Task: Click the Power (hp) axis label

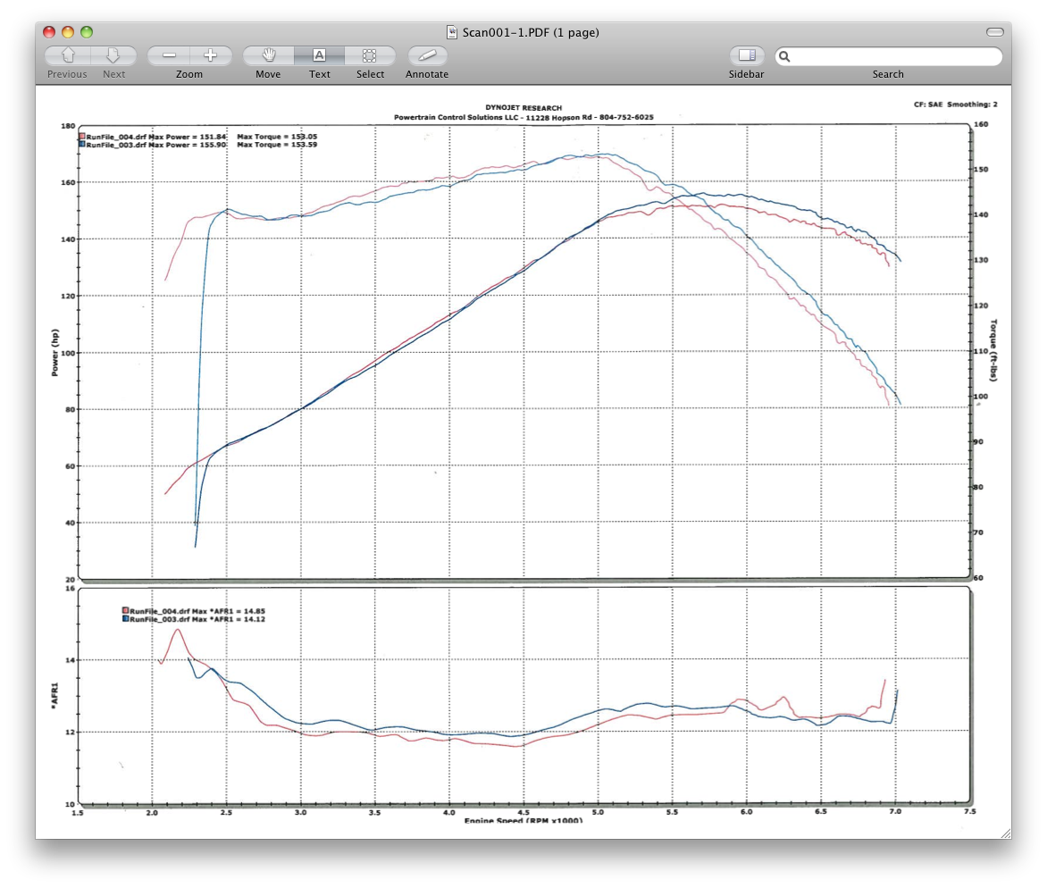Action: click(x=54, y=353)
